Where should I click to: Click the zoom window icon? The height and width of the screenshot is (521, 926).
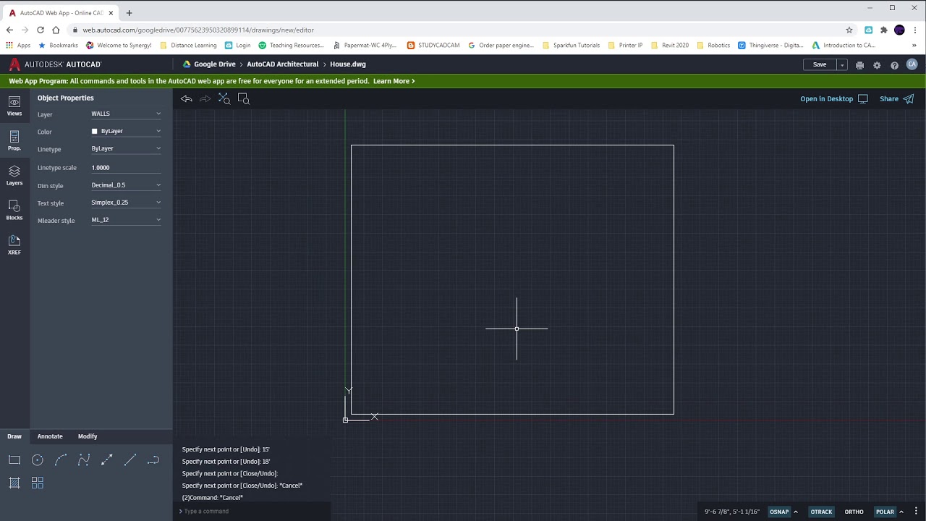pyautogui.click(x=244, y=99)
